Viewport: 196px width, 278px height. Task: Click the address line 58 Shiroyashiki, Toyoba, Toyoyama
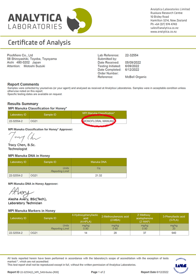[32, 59]
